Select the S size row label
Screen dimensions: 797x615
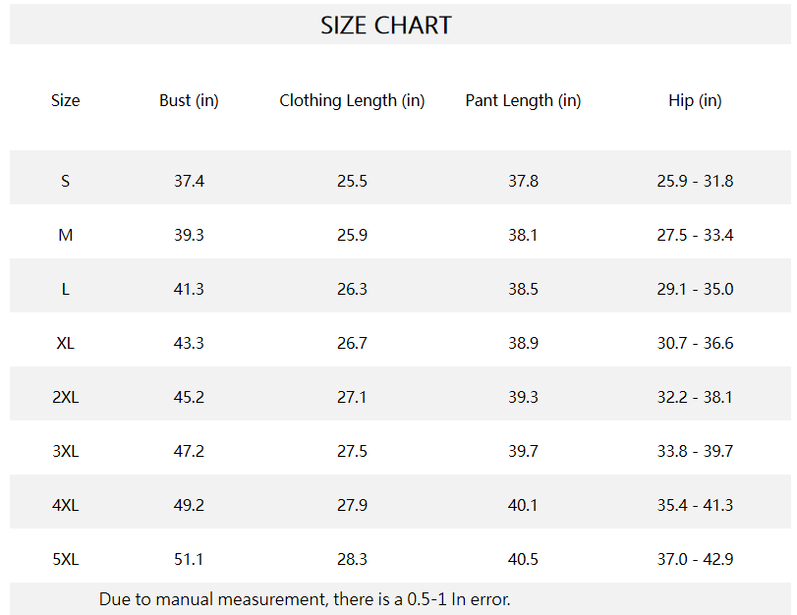coord(66,181)
